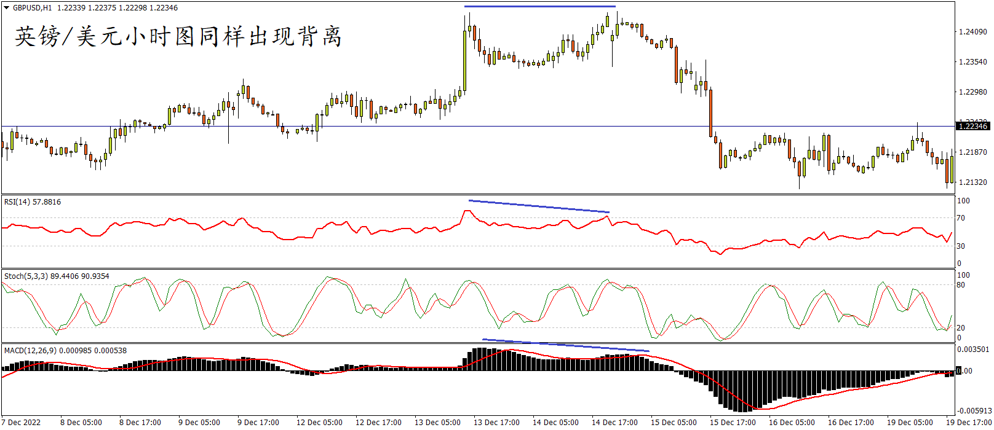Screen dimensions: 994x430
Task: Click the blue divergence line in RSI panel
Action: [x=539, y=206]
